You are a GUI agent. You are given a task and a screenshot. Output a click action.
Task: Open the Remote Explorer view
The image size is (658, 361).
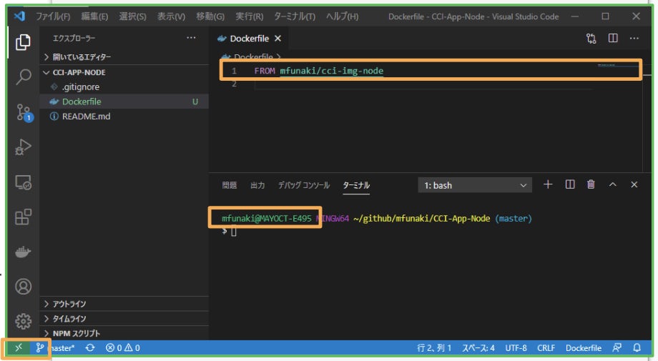tap(23, 182)
